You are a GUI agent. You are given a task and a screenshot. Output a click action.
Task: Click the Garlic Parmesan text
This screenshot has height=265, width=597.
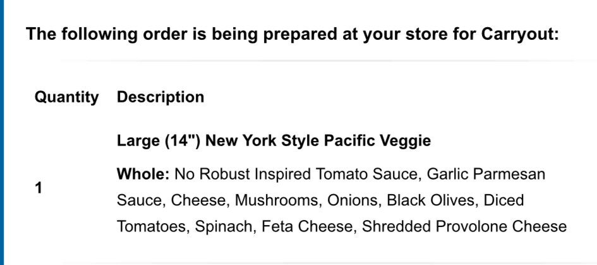pyautogui.click(x=486, y=175)
